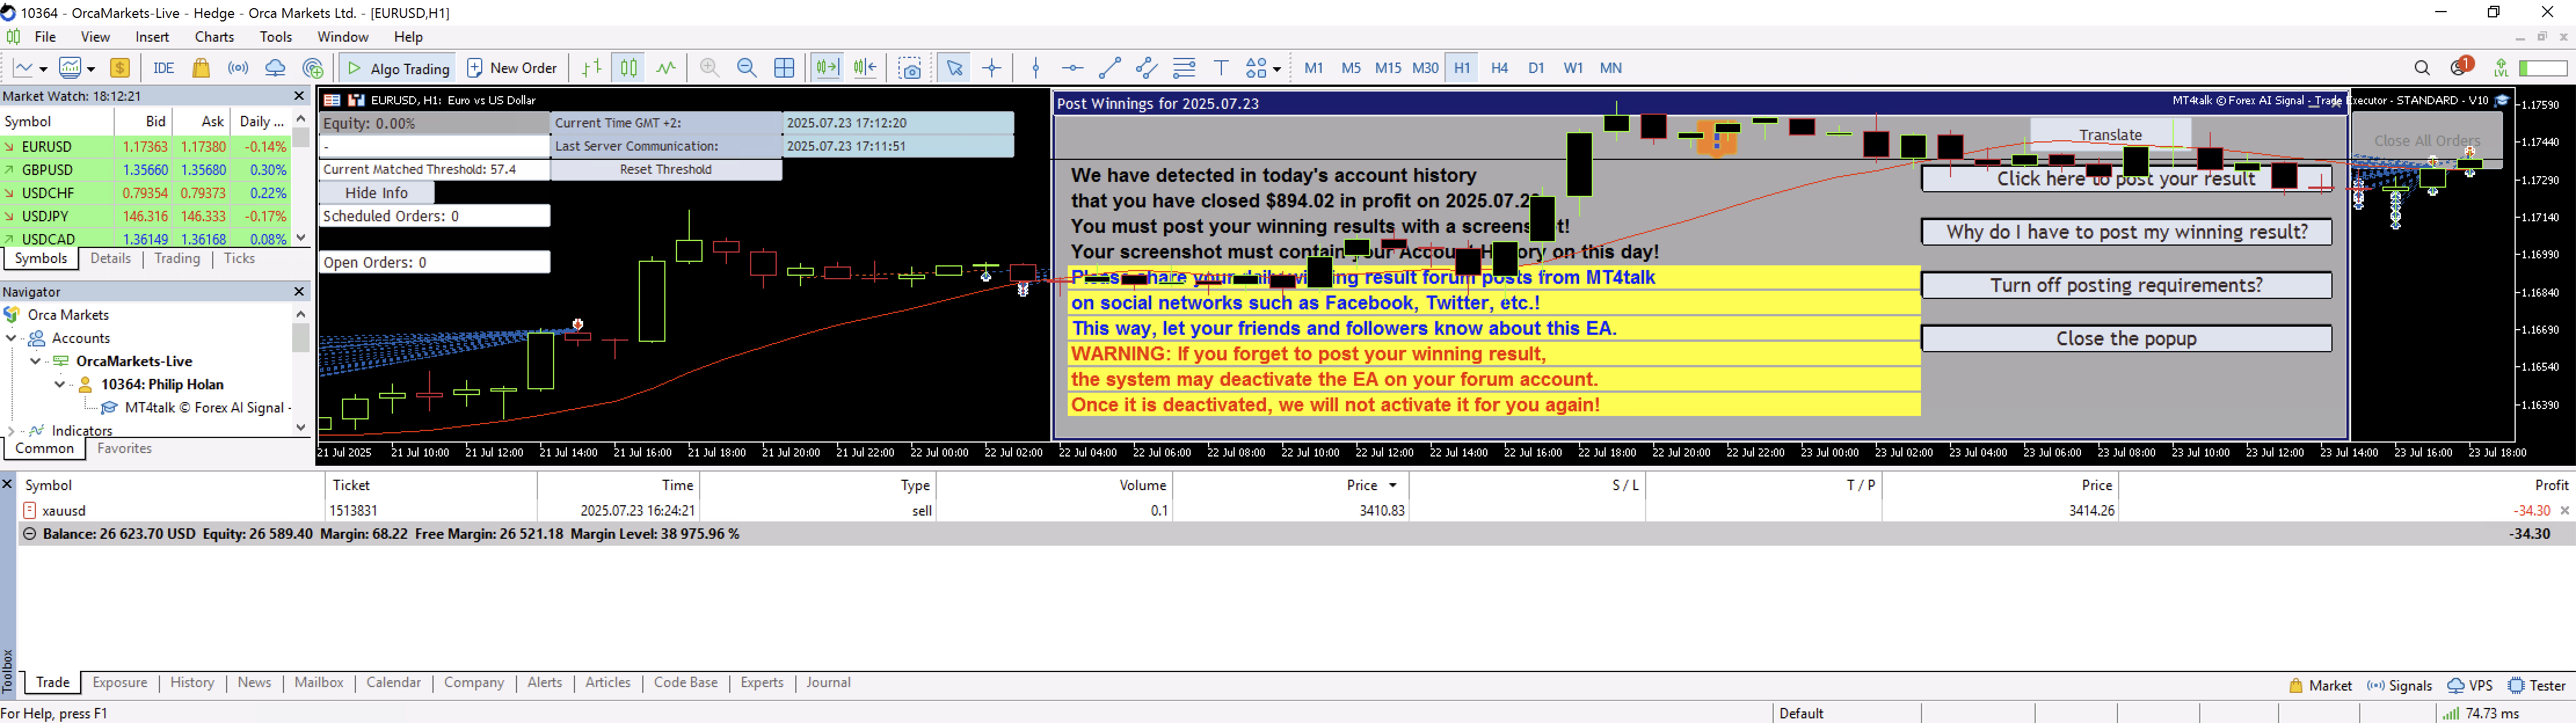2576x723 pixels.
Task: Expand the Indicators tree node
Action: point(11,431)
